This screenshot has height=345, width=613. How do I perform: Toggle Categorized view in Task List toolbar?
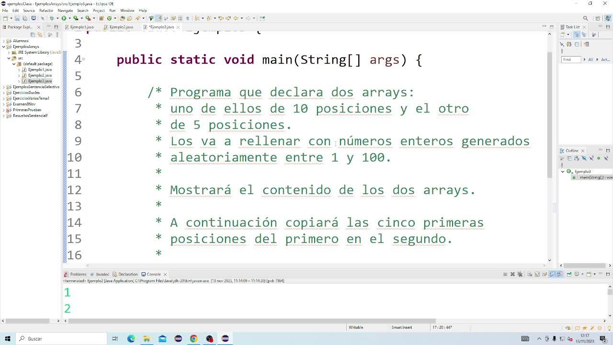coord(577,34)
